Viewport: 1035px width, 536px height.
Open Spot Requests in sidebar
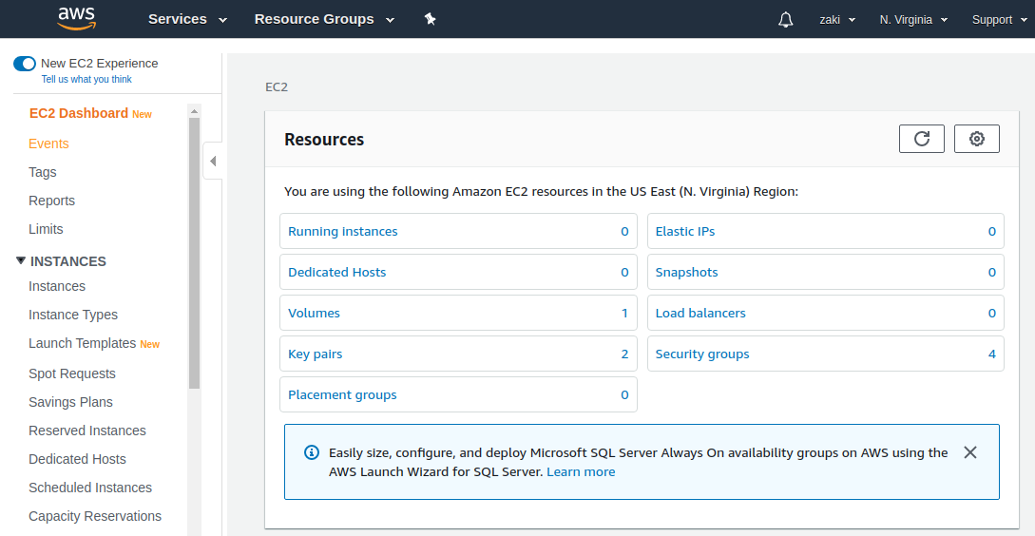coord(72,373)
